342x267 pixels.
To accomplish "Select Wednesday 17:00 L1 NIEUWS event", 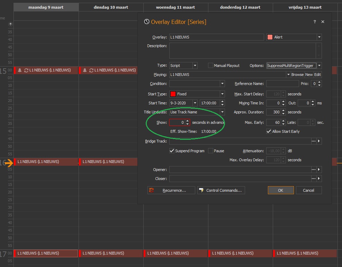I will point(175,253).
